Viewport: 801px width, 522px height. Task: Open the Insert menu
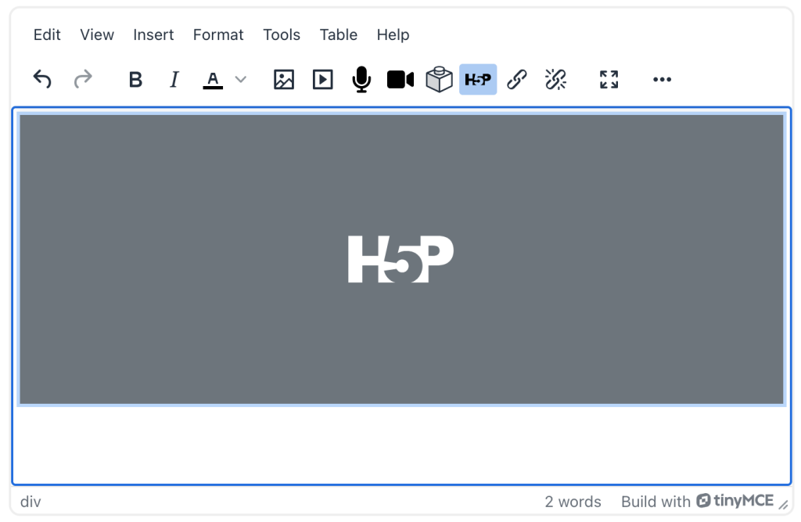pyautogui.click(x=153, y=34)
